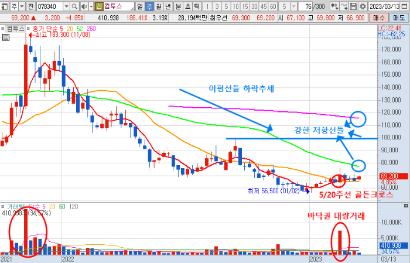The width and height of the screenshot is (410, 263).
Task: Click the volume 거래량 legend label
Action: pos(17,207)
